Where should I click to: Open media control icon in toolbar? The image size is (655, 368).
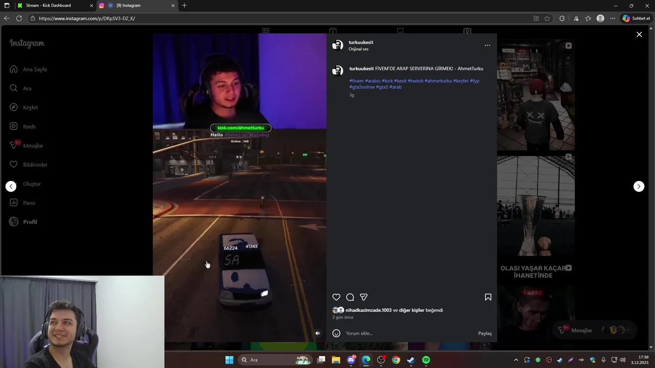(x=576, y=18)
